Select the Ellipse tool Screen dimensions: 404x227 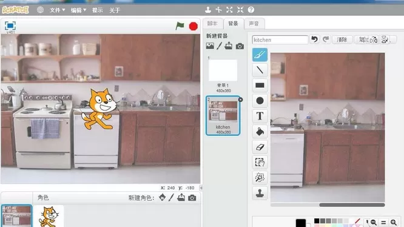tap(260, 101)
